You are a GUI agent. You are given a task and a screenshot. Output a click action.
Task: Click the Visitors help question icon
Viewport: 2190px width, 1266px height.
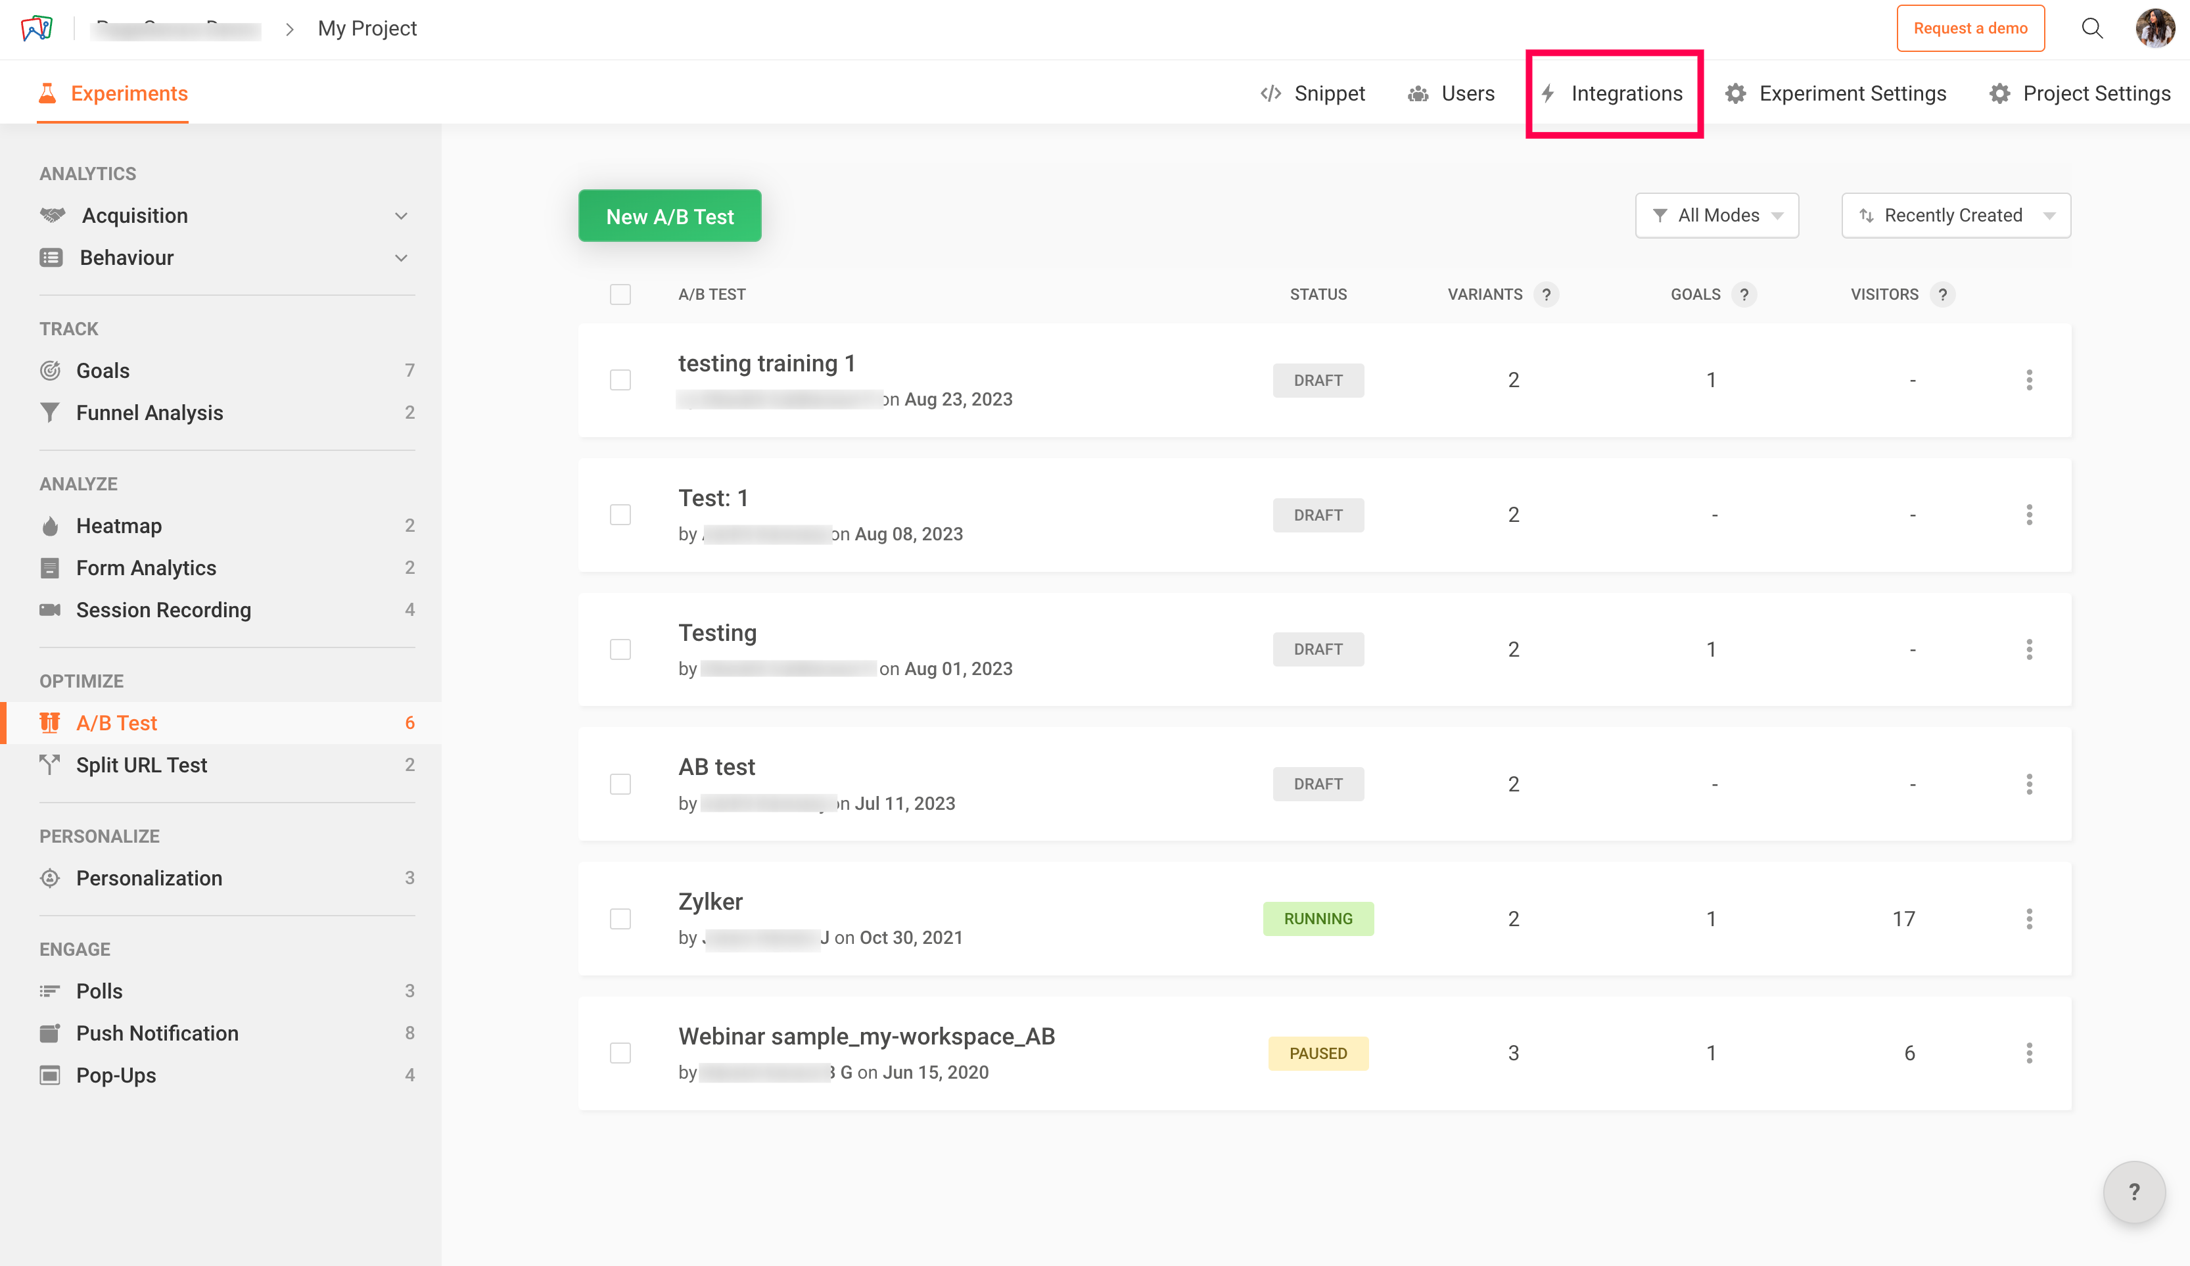pos(1942,294)
